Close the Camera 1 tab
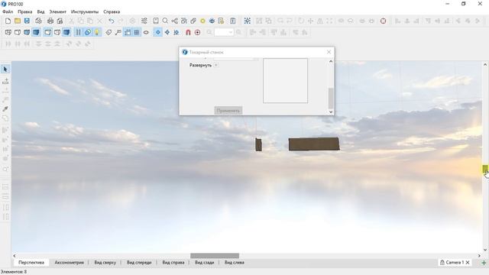Screen dimensions: 489x275 point(468,263)
